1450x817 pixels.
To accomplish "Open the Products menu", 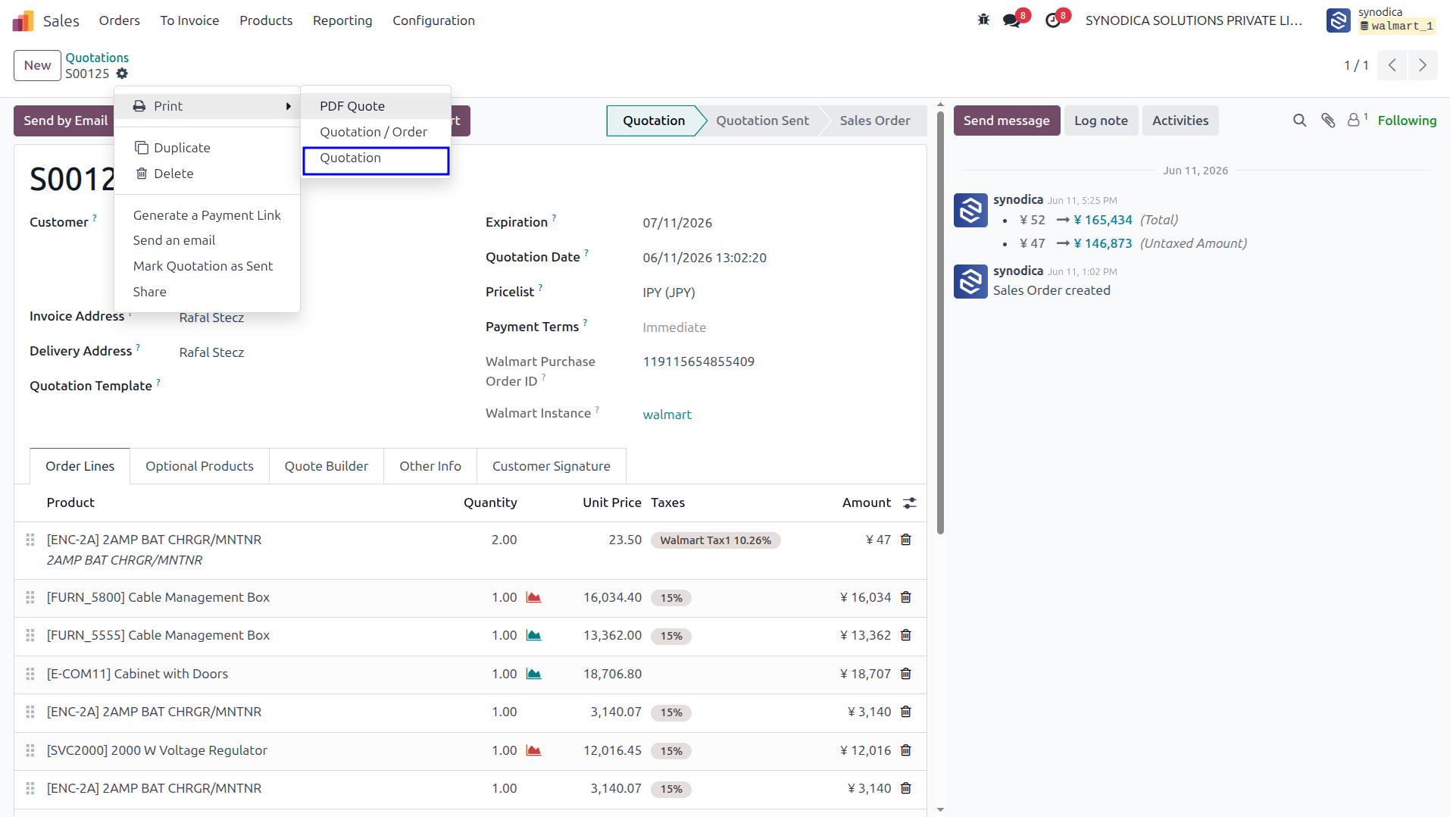I will tap(266, 20).
